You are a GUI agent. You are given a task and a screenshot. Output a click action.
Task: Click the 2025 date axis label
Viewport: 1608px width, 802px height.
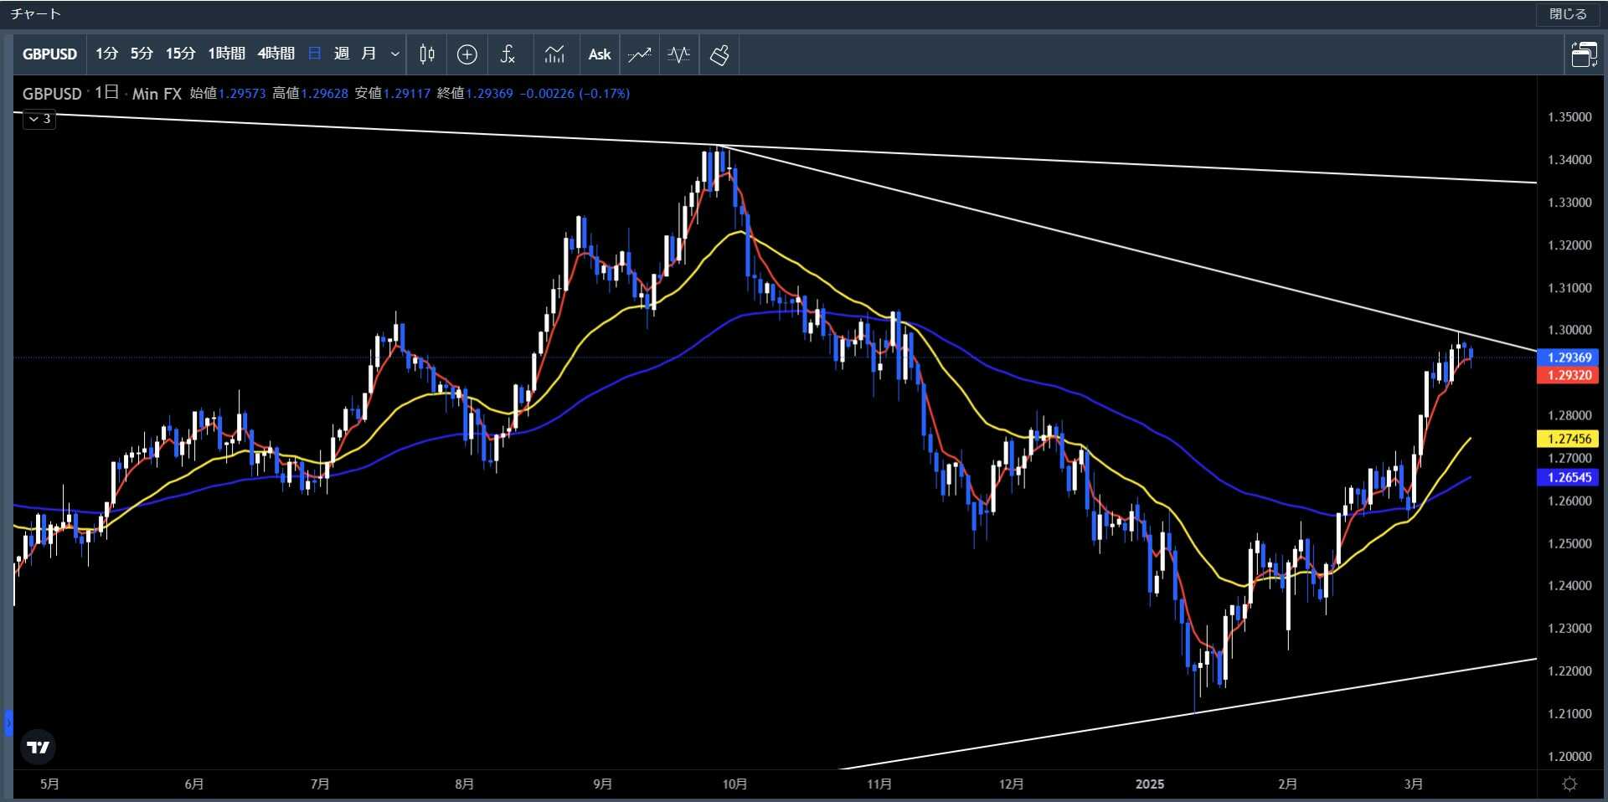tap(1150, 784)
